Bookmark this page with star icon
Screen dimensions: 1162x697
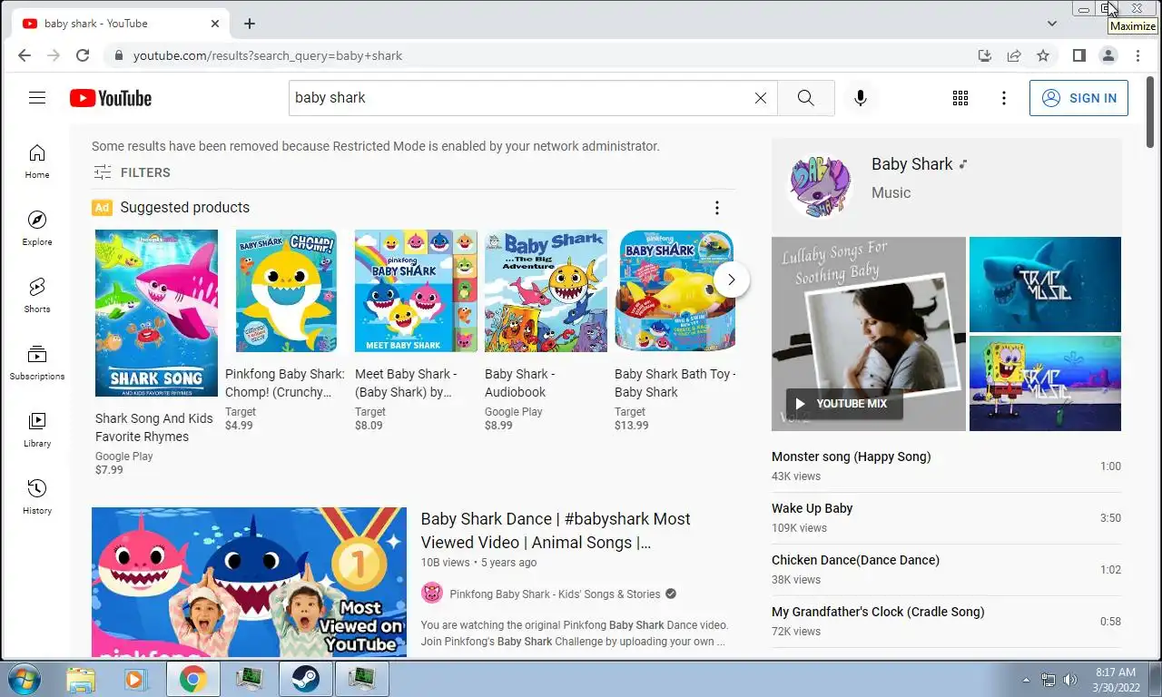point(1043,55)
